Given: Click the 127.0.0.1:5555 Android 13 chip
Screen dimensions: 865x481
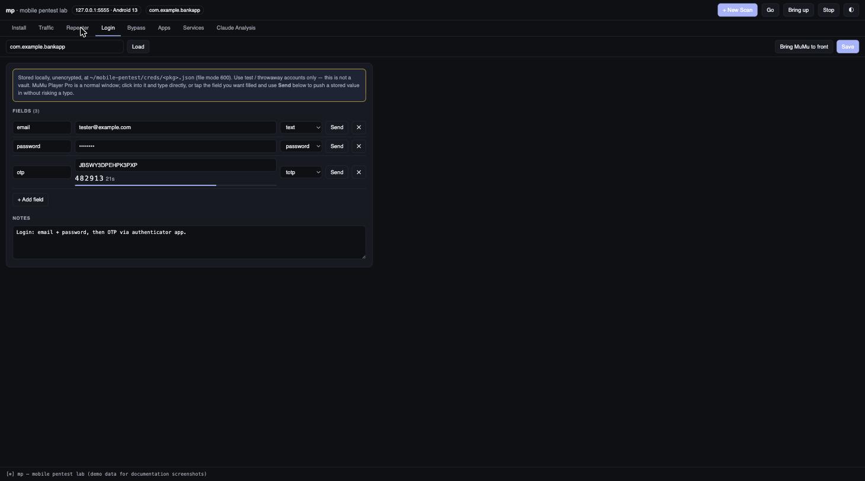Looking at the screenshot, I should [107, 10].
